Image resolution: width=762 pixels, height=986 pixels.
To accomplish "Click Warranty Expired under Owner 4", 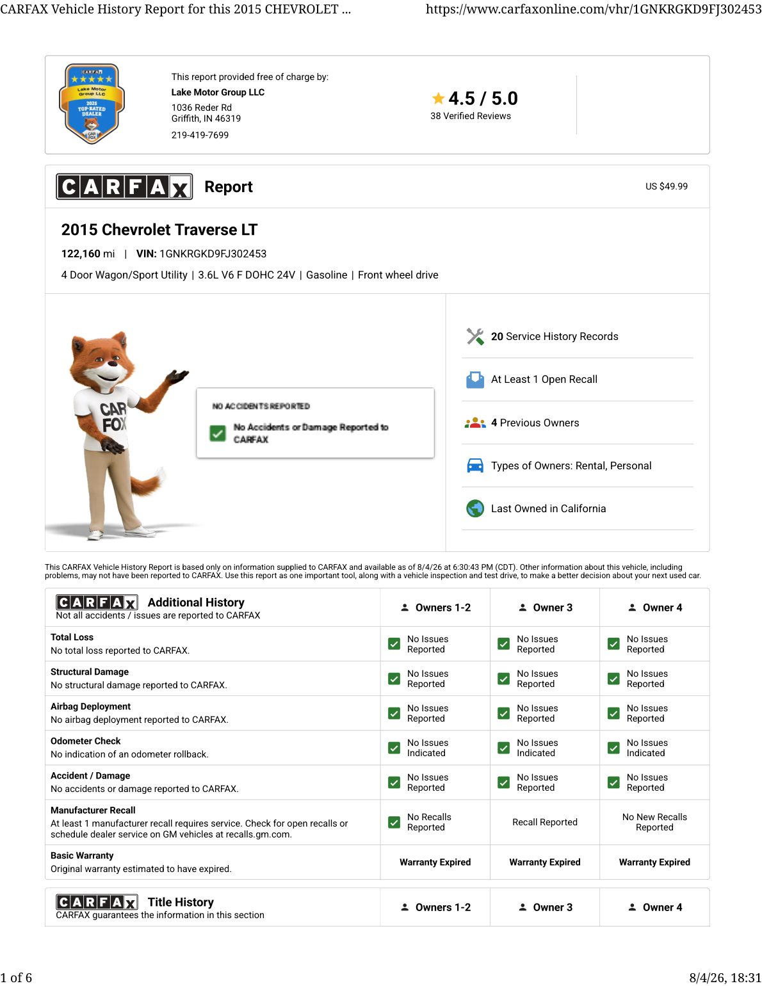I will pos(654,862).
